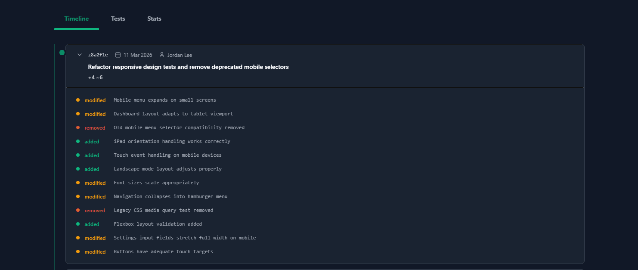Click the red dot for Old mobile menu selector
The image size is (638, 270).
pos(78,127)
